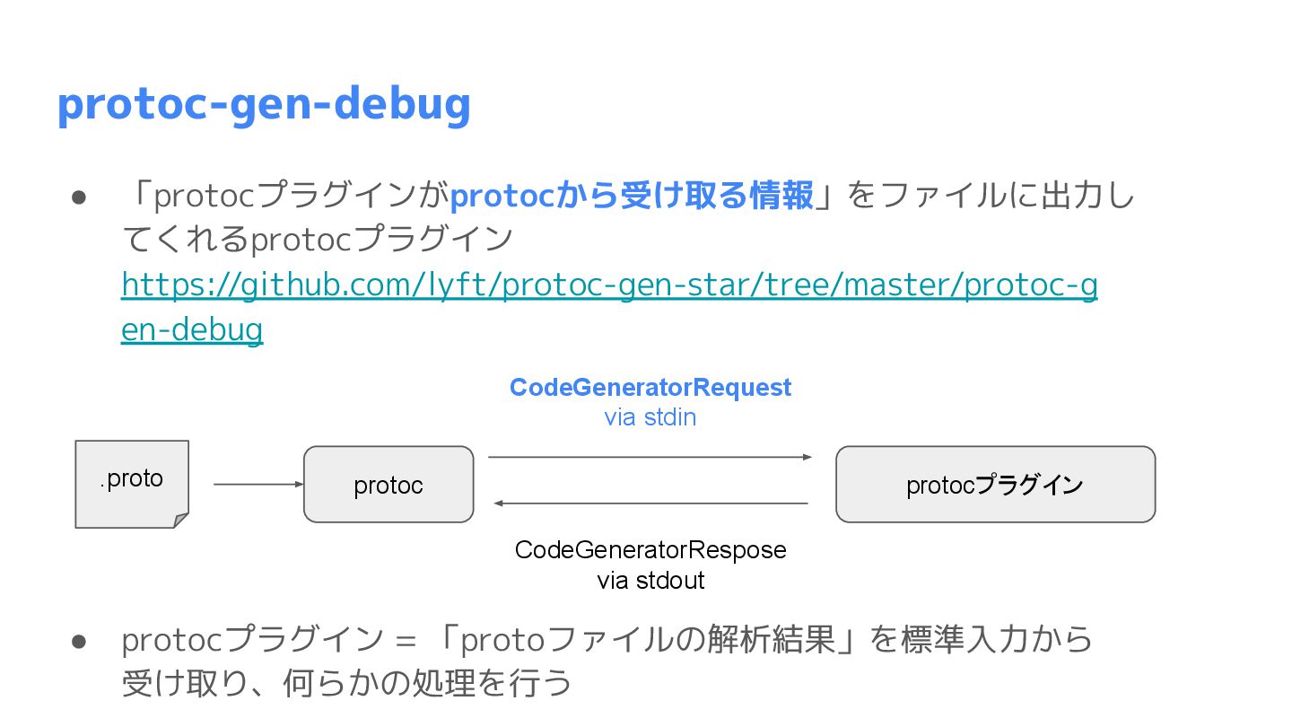Click the "てくれるprotocプラグイン" text line
The width and height of the screenshot is (1292, 727).
click(318, 240)
